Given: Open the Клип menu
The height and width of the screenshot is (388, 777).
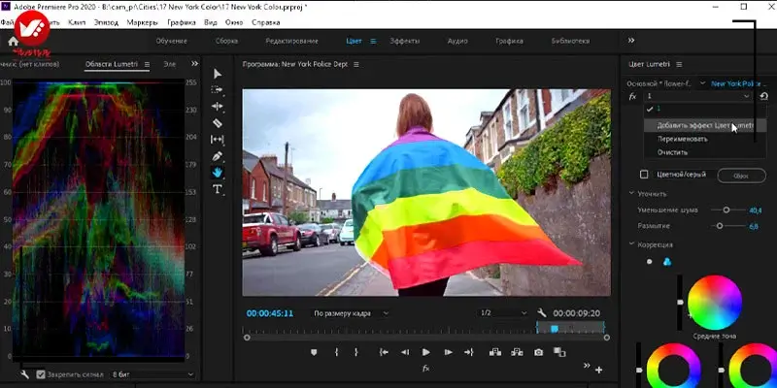Looking at the screenshot, I should [x=77, y=22].
